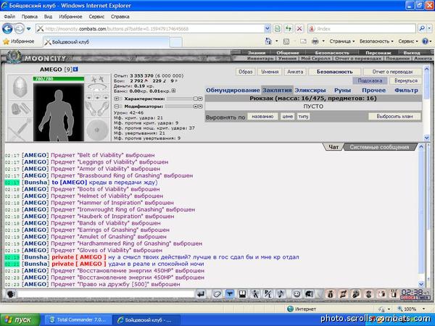Collapse the Модификаторы section
The image size is (435, 326).
(x=117, y=106)
